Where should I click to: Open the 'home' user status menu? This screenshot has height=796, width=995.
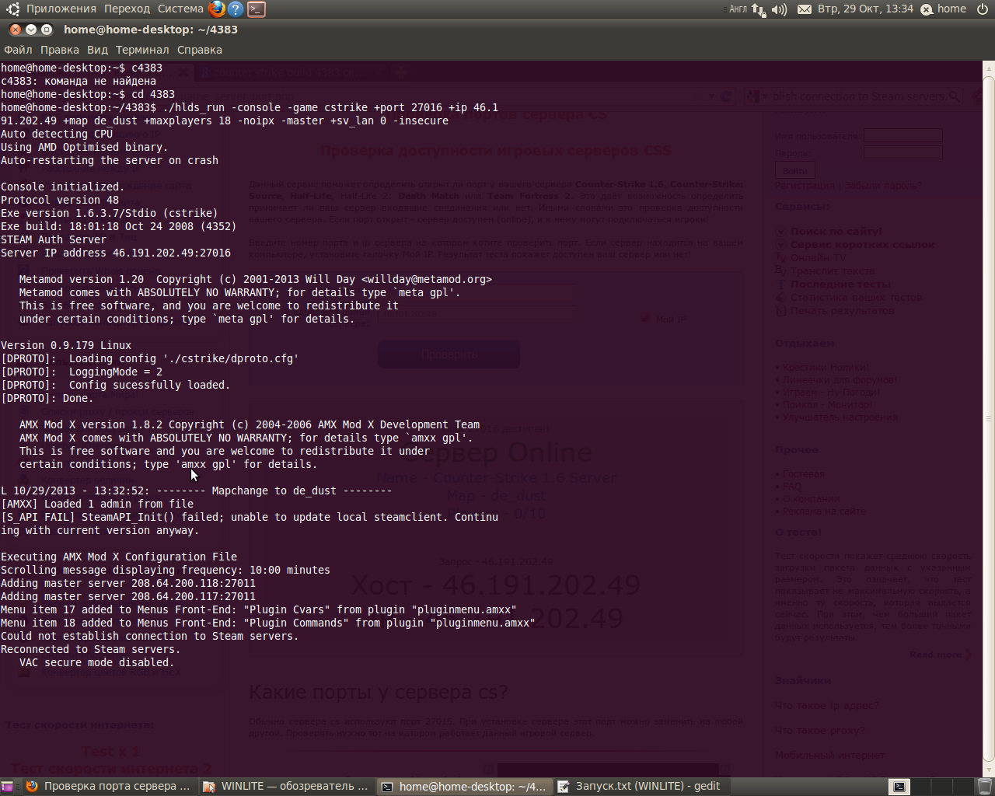coord(944,9)
